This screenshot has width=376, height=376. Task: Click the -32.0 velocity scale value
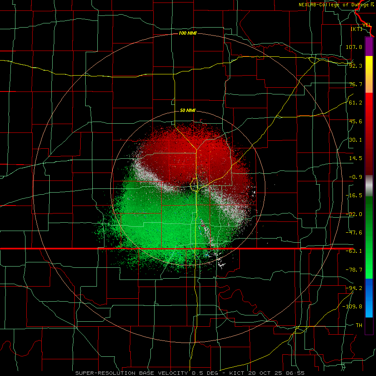(354, 214)
